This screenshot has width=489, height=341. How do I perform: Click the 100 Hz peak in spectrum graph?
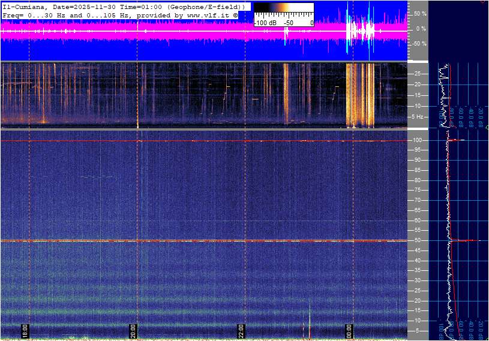coord(457,140)
